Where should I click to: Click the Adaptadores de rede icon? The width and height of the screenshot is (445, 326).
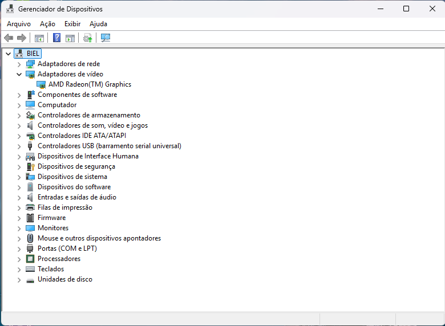pos(30,64)
